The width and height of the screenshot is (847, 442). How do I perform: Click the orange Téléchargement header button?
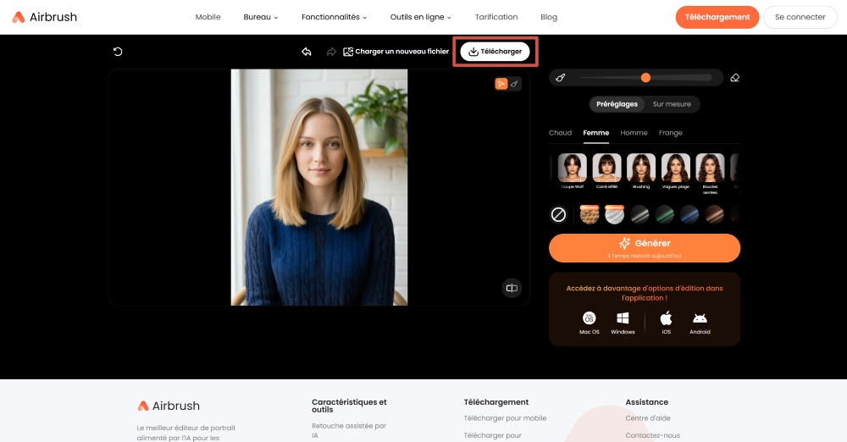click(x=717, y=17)
